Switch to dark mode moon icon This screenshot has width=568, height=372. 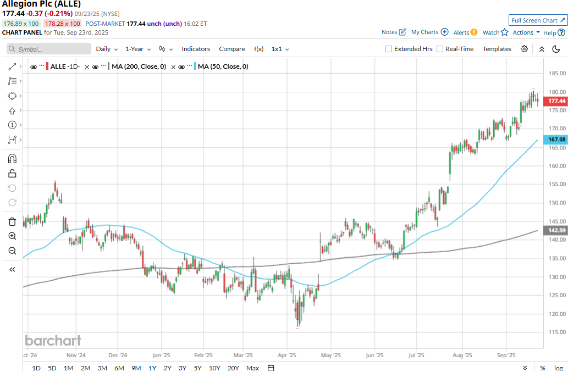point(556,49)
